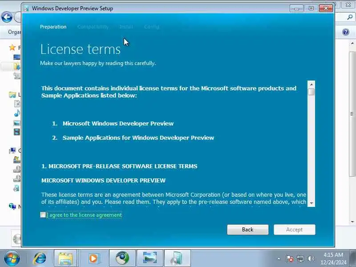Minimize the Windows Developer Preview Setup window

[296, 8]
